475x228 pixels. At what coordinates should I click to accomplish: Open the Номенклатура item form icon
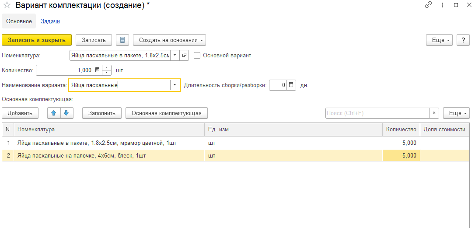click(x=184, y=56)
